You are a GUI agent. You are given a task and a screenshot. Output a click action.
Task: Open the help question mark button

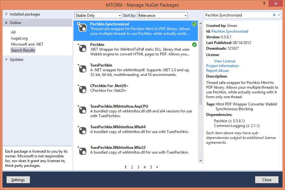point(264,3)
